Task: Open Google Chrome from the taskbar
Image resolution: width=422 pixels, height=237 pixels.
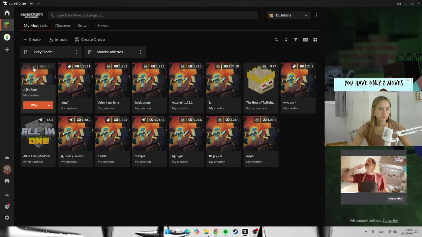Action: pos(216,232)
